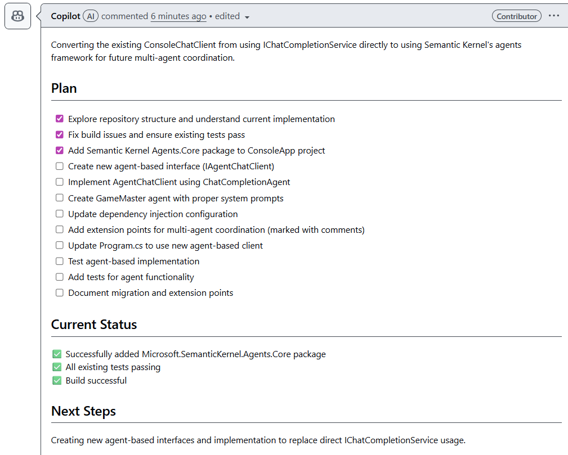Click the '6 minutes ago' timestamp link

[x=178, y=16]
